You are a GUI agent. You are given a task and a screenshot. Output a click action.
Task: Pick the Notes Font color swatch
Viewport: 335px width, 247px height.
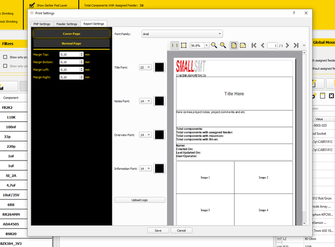click(x=159, y=101)
